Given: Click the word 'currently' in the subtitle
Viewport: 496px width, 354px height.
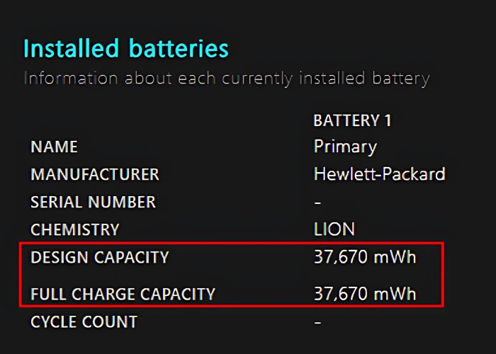Looking at the screenshot, I should click(255, 78).
